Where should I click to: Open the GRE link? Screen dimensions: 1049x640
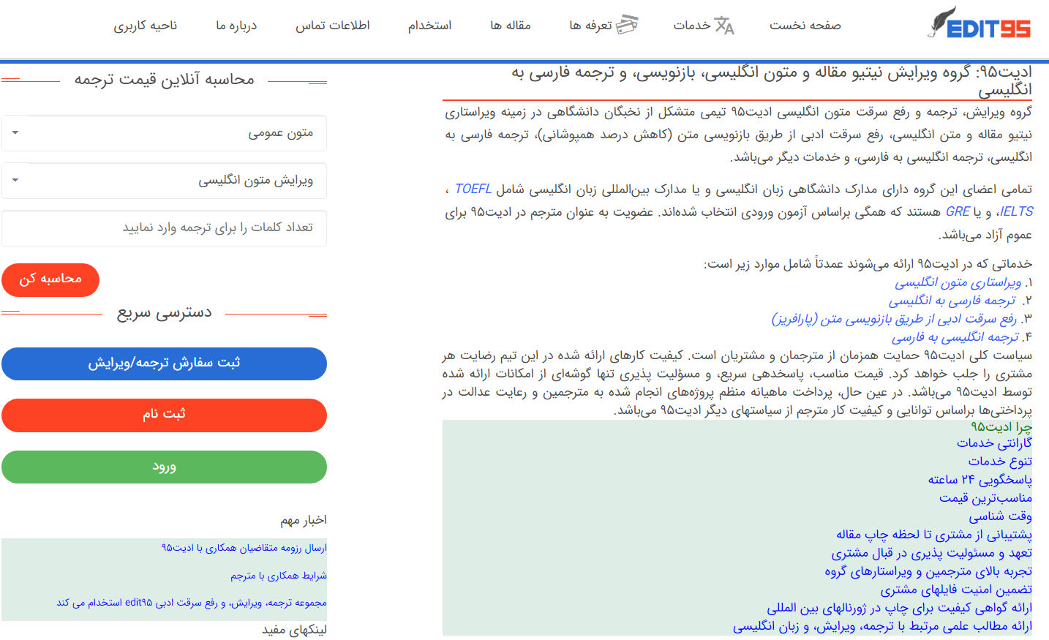click(958, 211)
